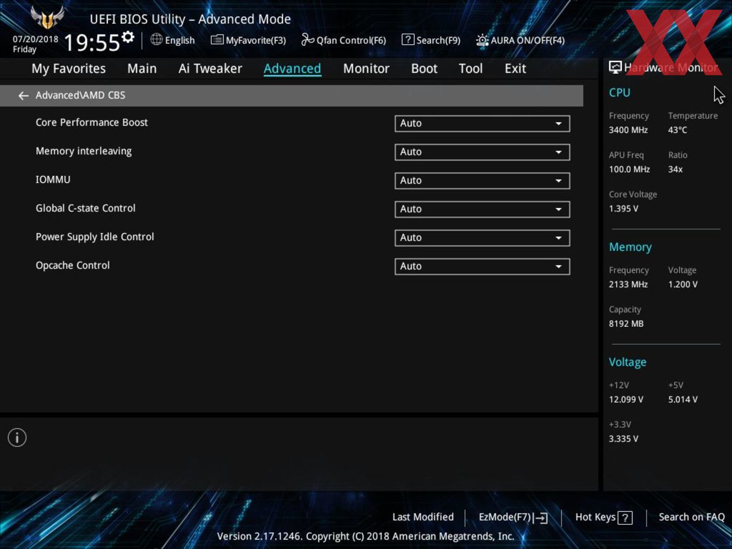
Task: Click the Advanced\AMD CBS breadcrumb text
Action: pos(80,95)
